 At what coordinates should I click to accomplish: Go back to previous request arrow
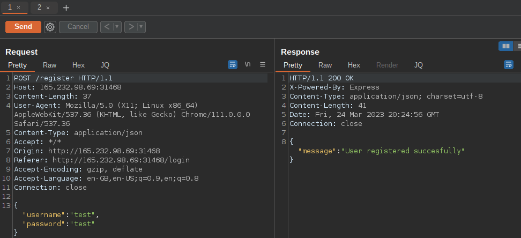[x=107, y=27]
